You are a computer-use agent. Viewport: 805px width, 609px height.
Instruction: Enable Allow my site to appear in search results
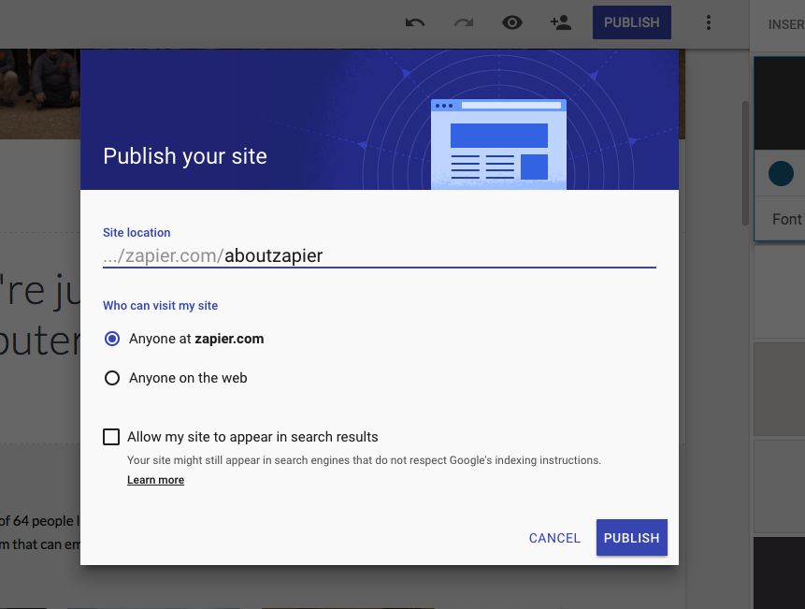pyautogui.click(x=112, y=437)
